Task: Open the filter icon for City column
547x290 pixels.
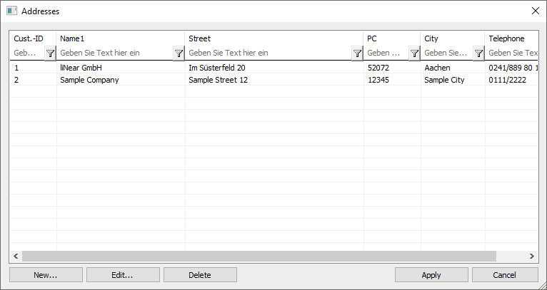Action: pos(478,53)
